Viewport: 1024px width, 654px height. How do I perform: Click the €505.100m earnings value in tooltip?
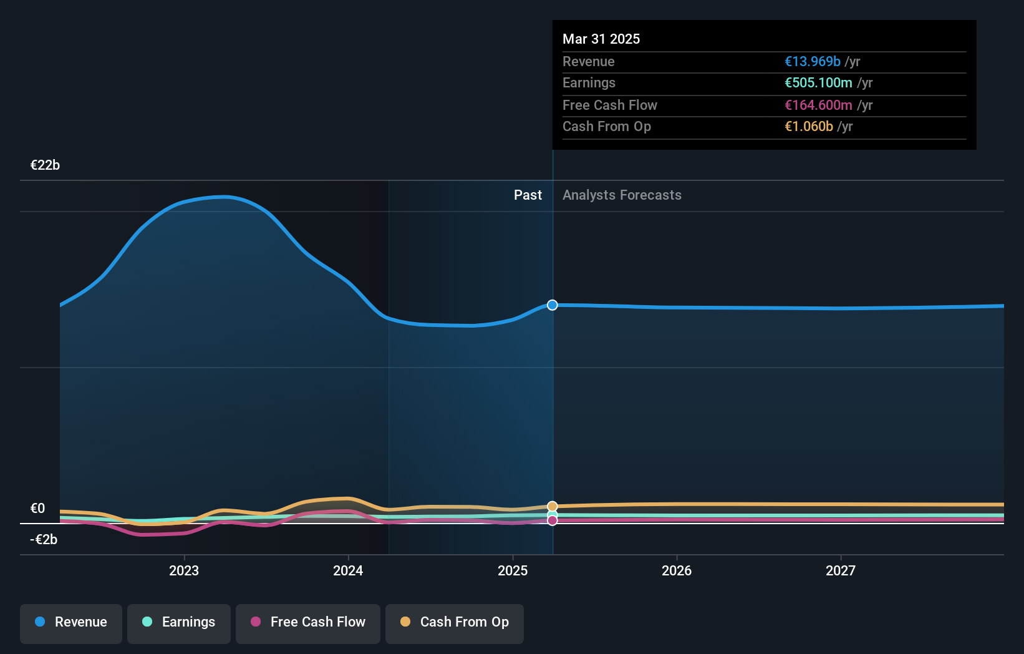point(818,82)
